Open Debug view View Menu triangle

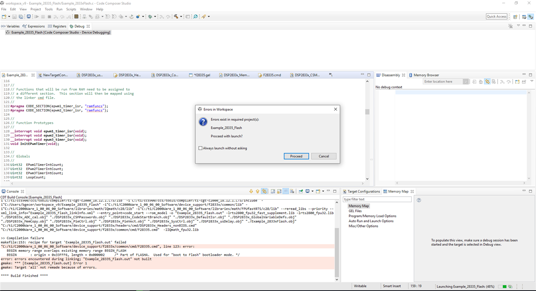[x=518, y=26]
